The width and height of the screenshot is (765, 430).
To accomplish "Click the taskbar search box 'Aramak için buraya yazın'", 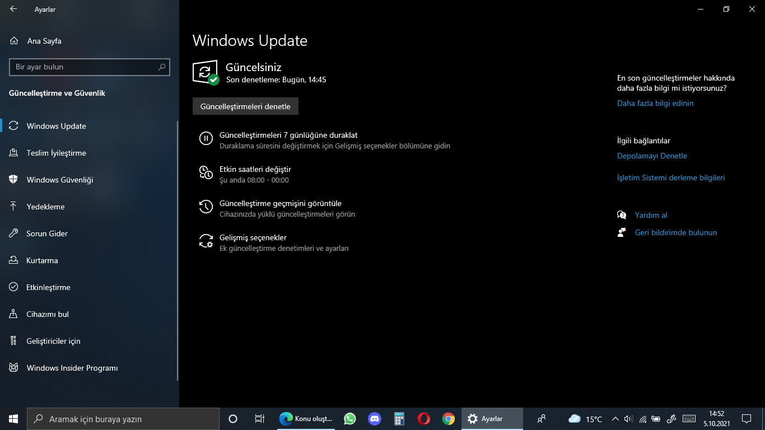I will tap(123, 419).
